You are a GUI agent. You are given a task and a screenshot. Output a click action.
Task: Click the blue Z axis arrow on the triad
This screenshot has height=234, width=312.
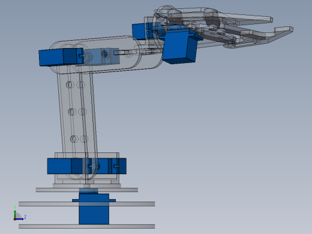click(19, 219)
